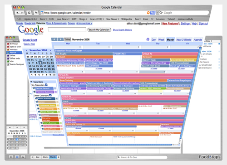Click the Google Calendar logo

click(x=31, y=30)
